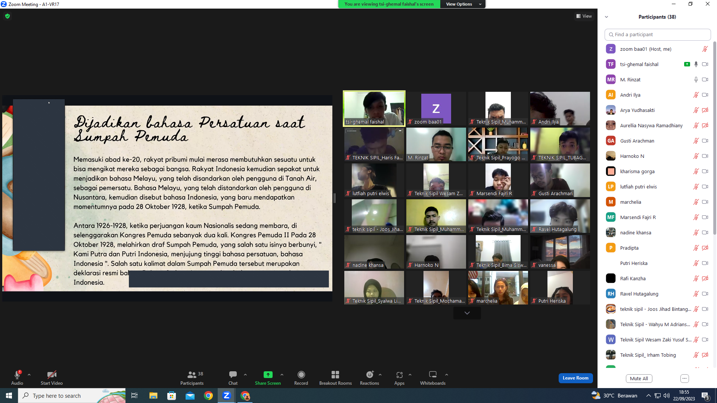Click the More options ellipsis button
The height and width of the screenshot is (403, 717).
coord(685,378)
